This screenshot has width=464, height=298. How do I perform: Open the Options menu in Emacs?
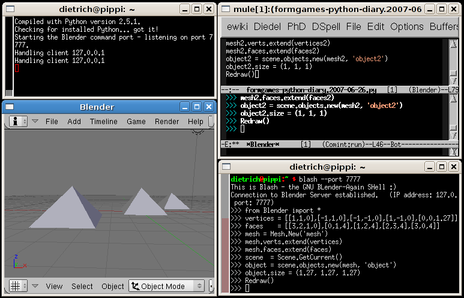(x=407, y=27)
